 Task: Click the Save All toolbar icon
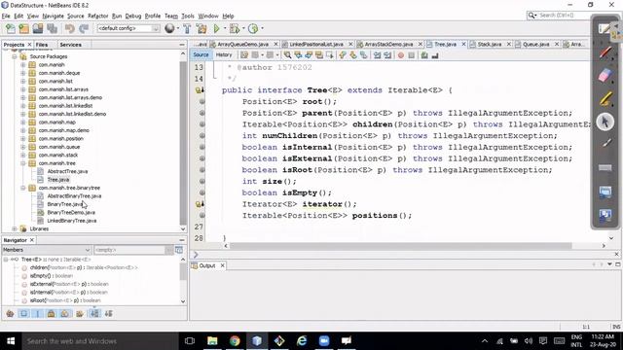[x=52, y=28]
